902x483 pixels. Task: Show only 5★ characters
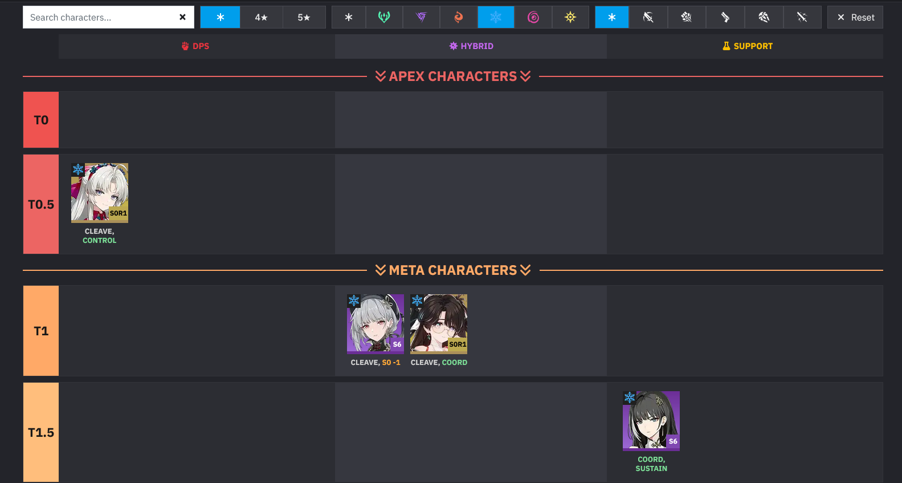pos(304,17)
